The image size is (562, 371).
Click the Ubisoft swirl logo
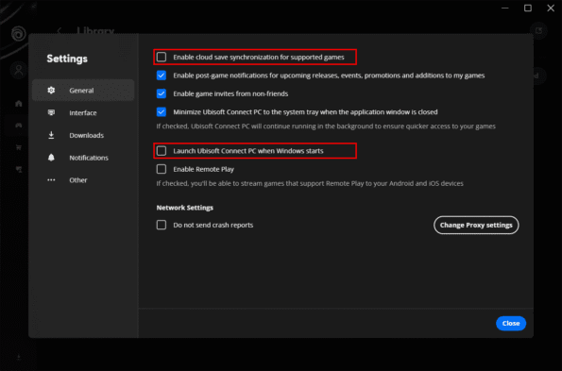pos(18,34)
